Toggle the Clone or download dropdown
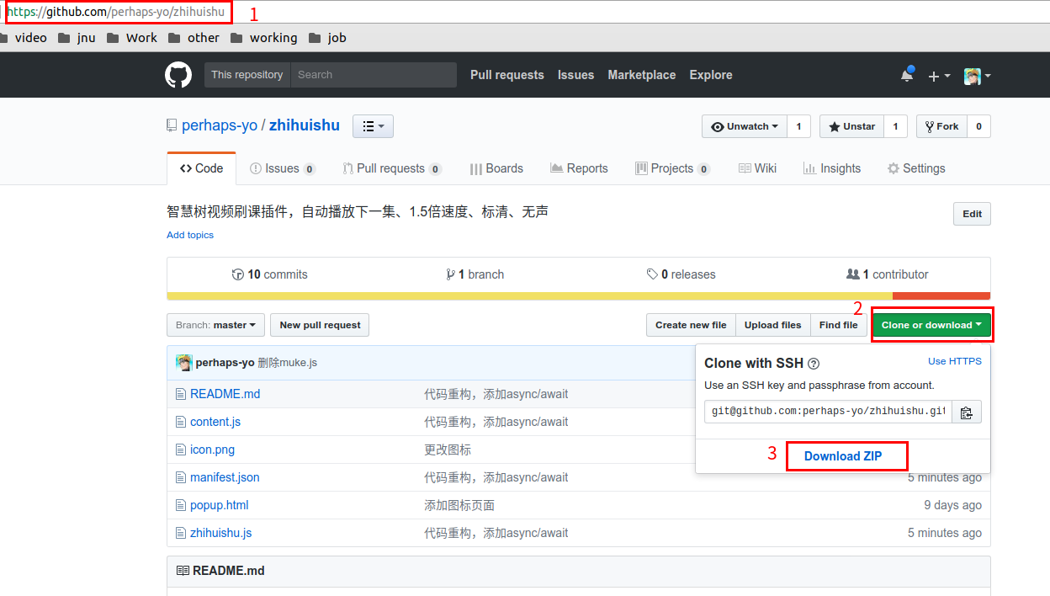The width and height of the screenshot is (1050, 596). 931,325
